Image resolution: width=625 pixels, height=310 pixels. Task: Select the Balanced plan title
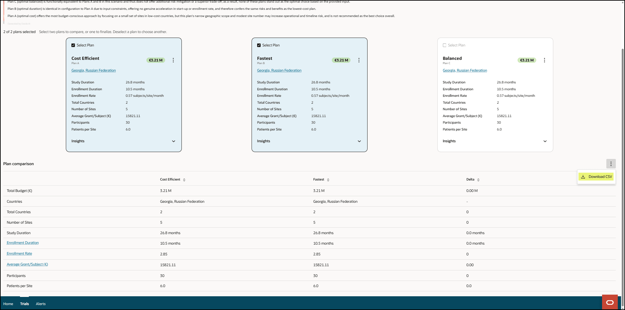[452, 58]
